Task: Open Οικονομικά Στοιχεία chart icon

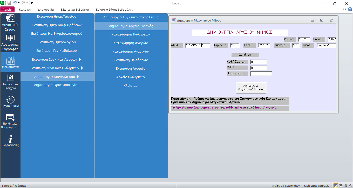Action: [10, 82]
